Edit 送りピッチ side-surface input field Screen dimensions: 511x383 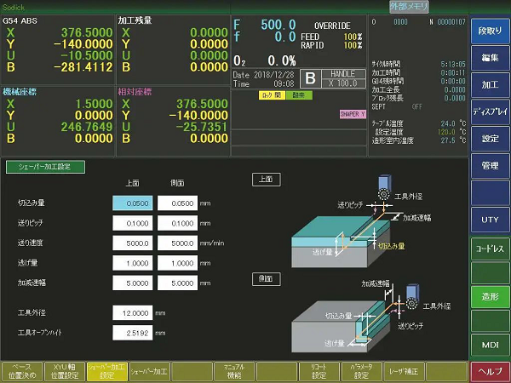[x=177, y=223]
